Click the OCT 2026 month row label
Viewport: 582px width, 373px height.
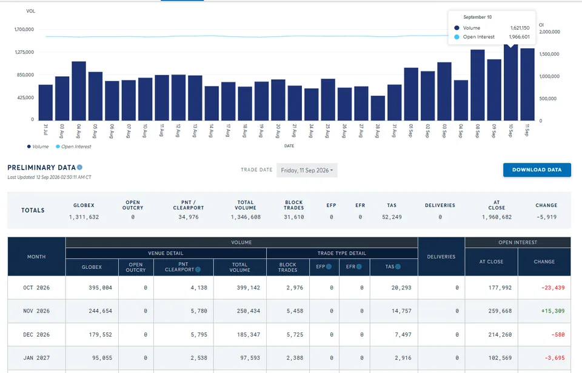(x=36, y=288)
